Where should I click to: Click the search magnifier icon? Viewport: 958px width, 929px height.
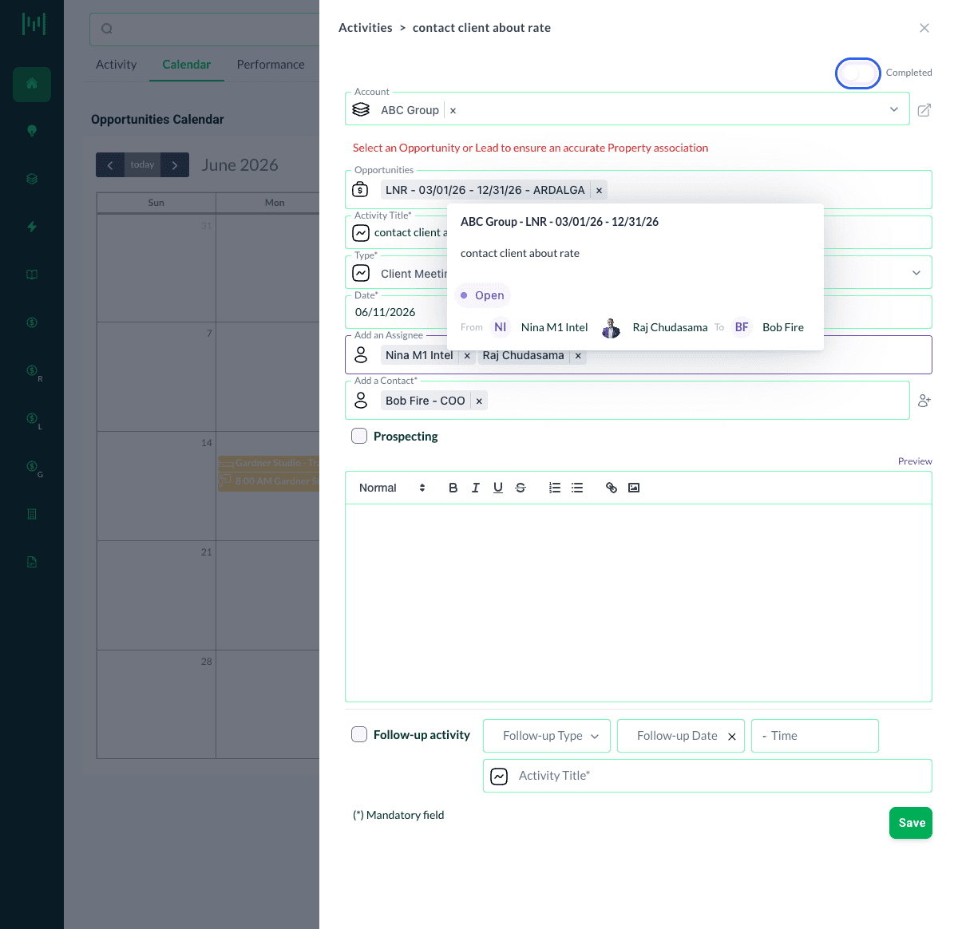click(x=107, y=29)
